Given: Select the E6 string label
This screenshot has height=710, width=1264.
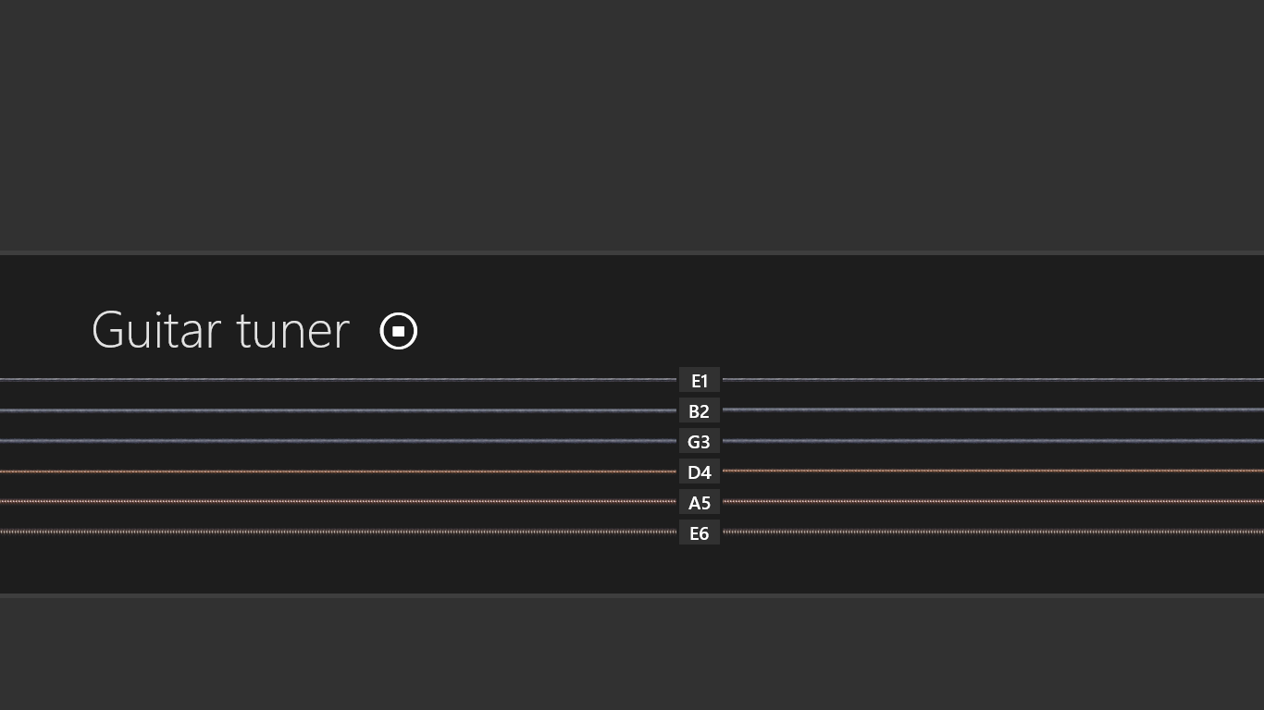Looking at the screenshot, I should pos(700,532).
